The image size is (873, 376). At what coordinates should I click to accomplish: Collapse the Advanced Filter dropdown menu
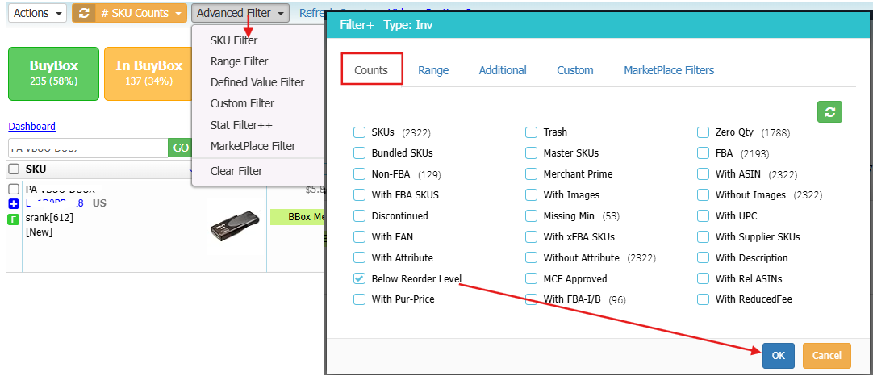point(241,13)
